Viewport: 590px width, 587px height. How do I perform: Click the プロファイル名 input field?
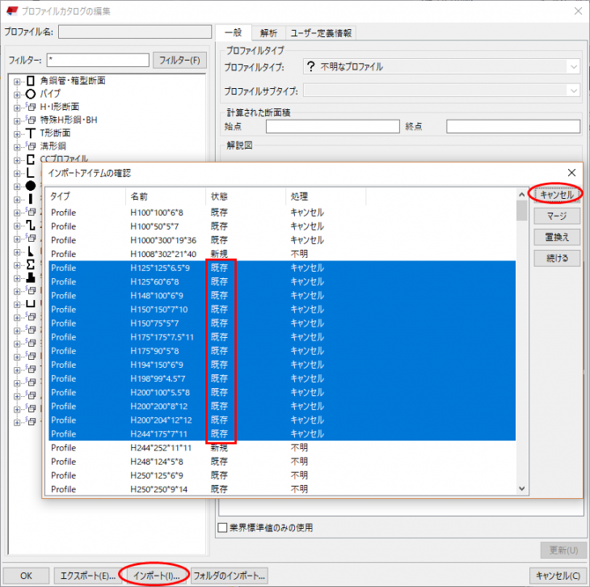[135, 32]
